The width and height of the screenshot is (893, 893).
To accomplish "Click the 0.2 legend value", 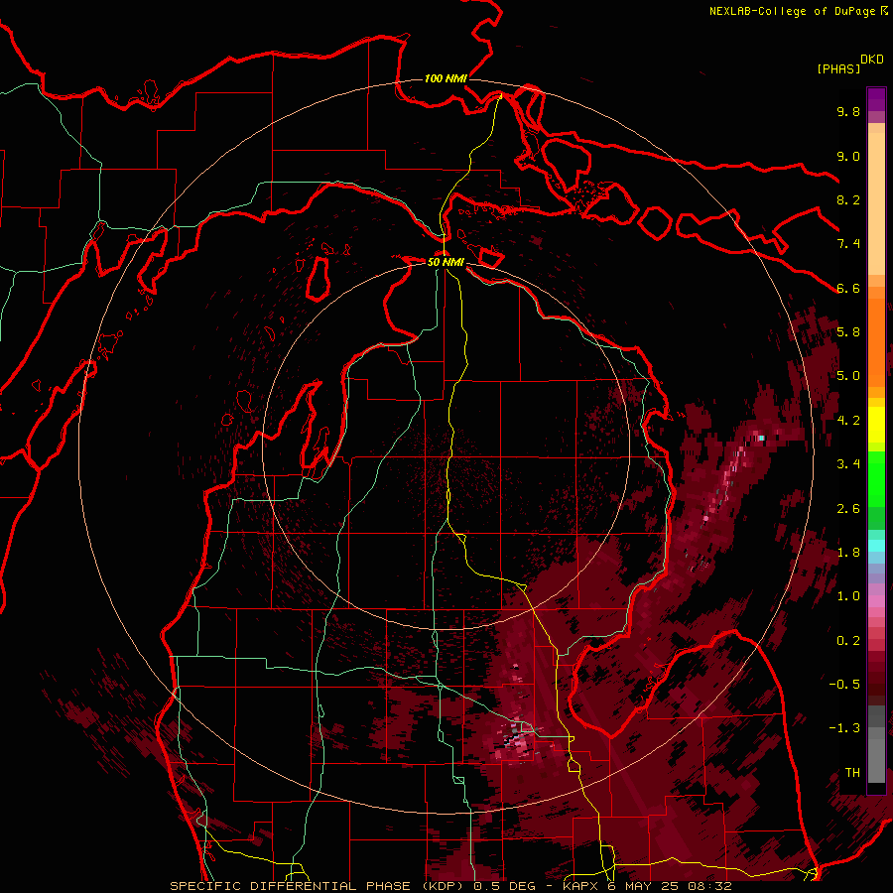I will pos(848,641).
